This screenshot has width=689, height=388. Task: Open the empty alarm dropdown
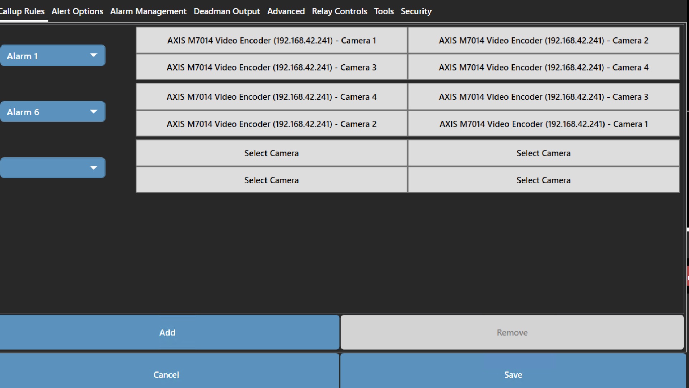53,168
